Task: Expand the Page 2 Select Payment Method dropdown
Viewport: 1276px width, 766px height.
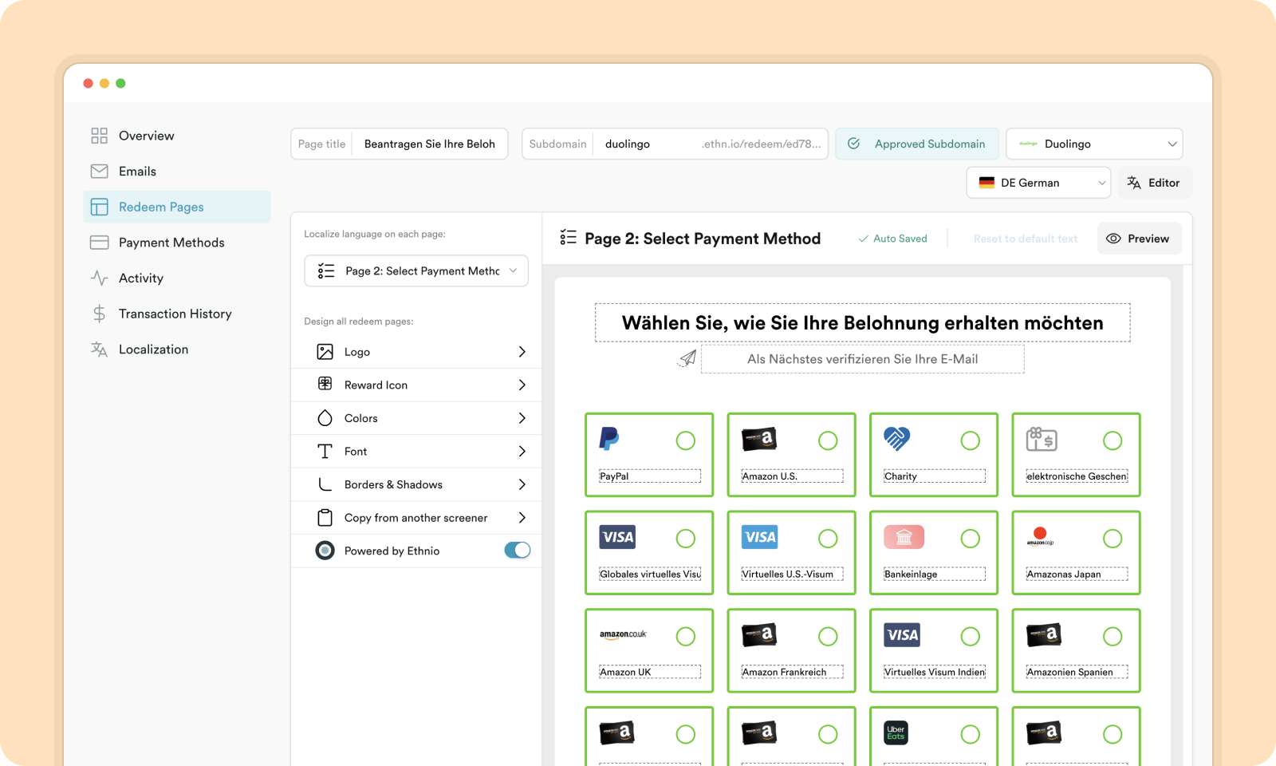Action: tap(416, 271)
